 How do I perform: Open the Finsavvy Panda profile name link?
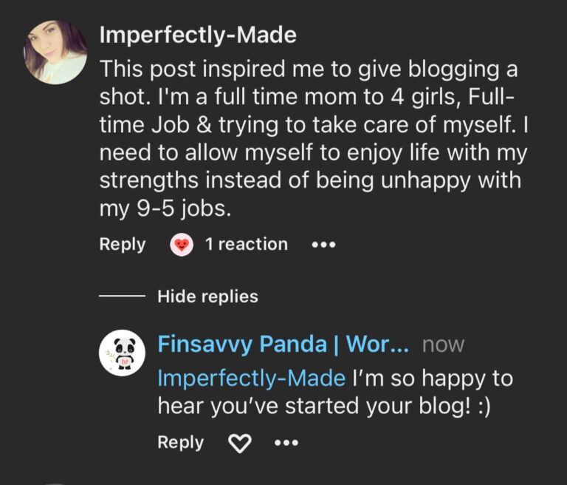pos(283,345)
